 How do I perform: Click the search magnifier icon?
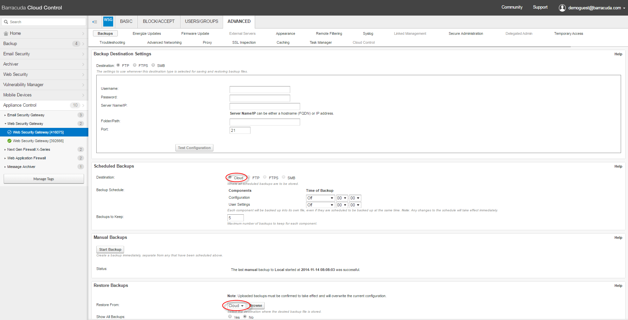[6, 22]
